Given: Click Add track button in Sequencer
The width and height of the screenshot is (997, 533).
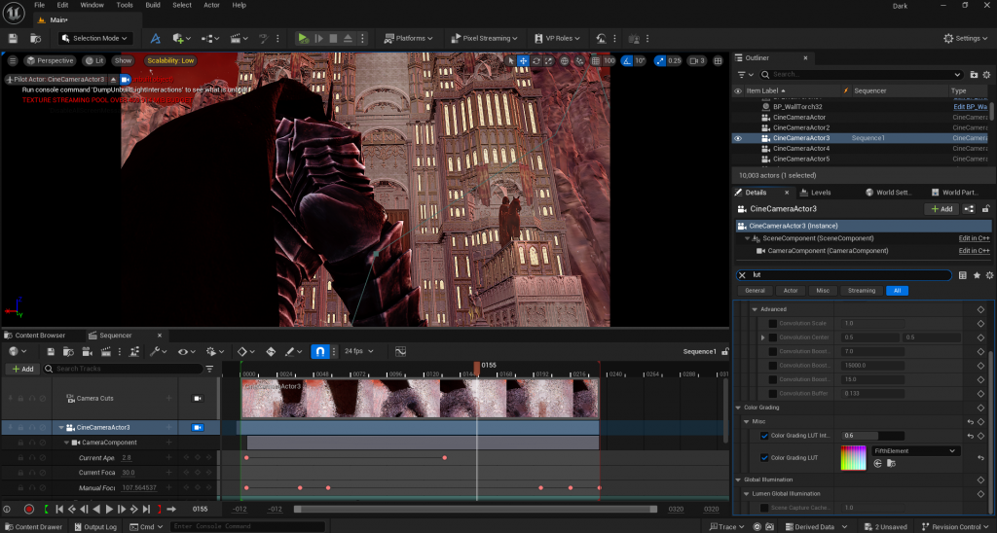Looking at the screenshot, I should pos(22,369).
